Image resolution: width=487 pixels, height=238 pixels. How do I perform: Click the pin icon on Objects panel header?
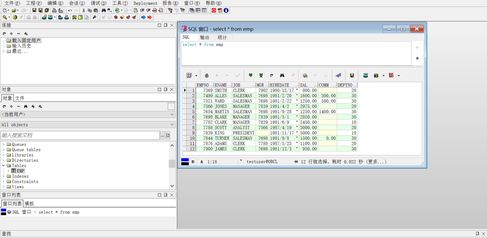(166, 89)
